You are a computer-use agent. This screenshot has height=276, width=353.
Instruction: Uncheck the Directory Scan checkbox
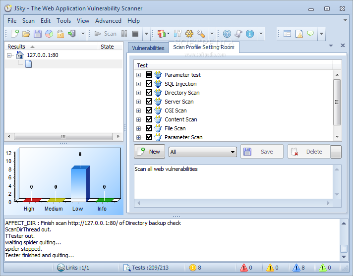tap(149, 93)
